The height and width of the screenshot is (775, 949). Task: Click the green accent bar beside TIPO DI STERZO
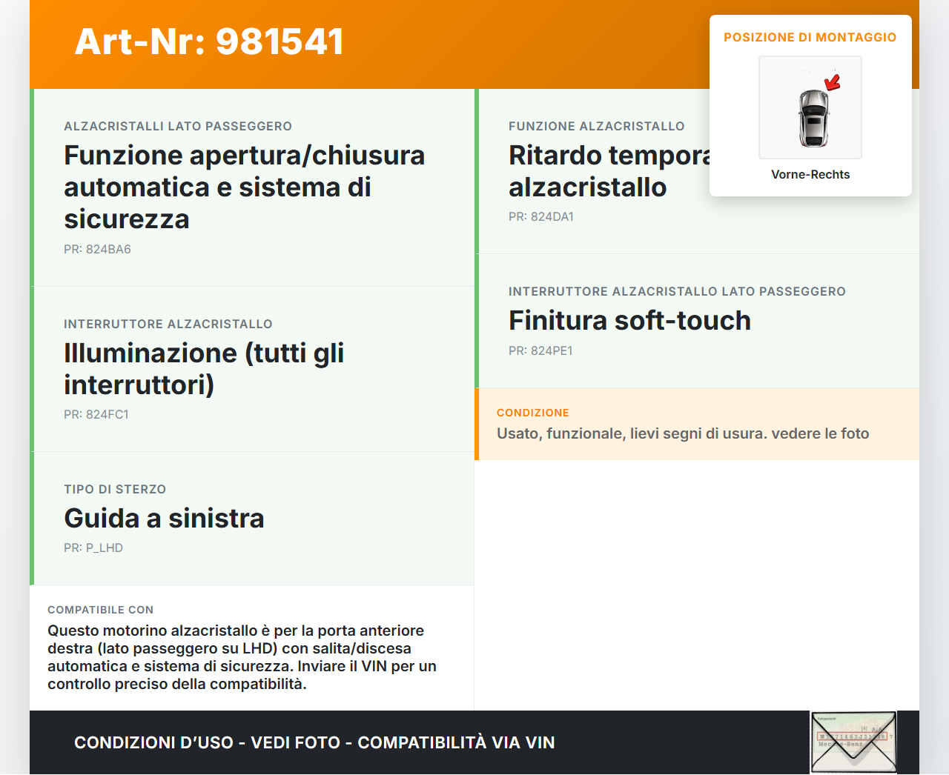tap(30, 518)
